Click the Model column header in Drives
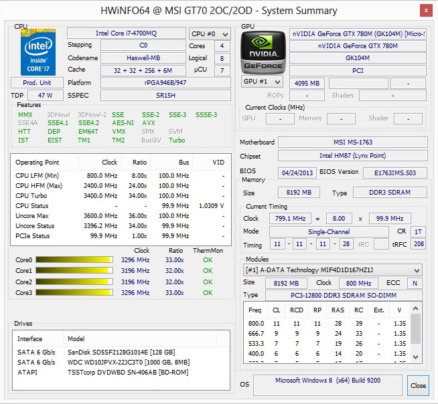This screenshot has width=438, height=404. click(140, 338)
